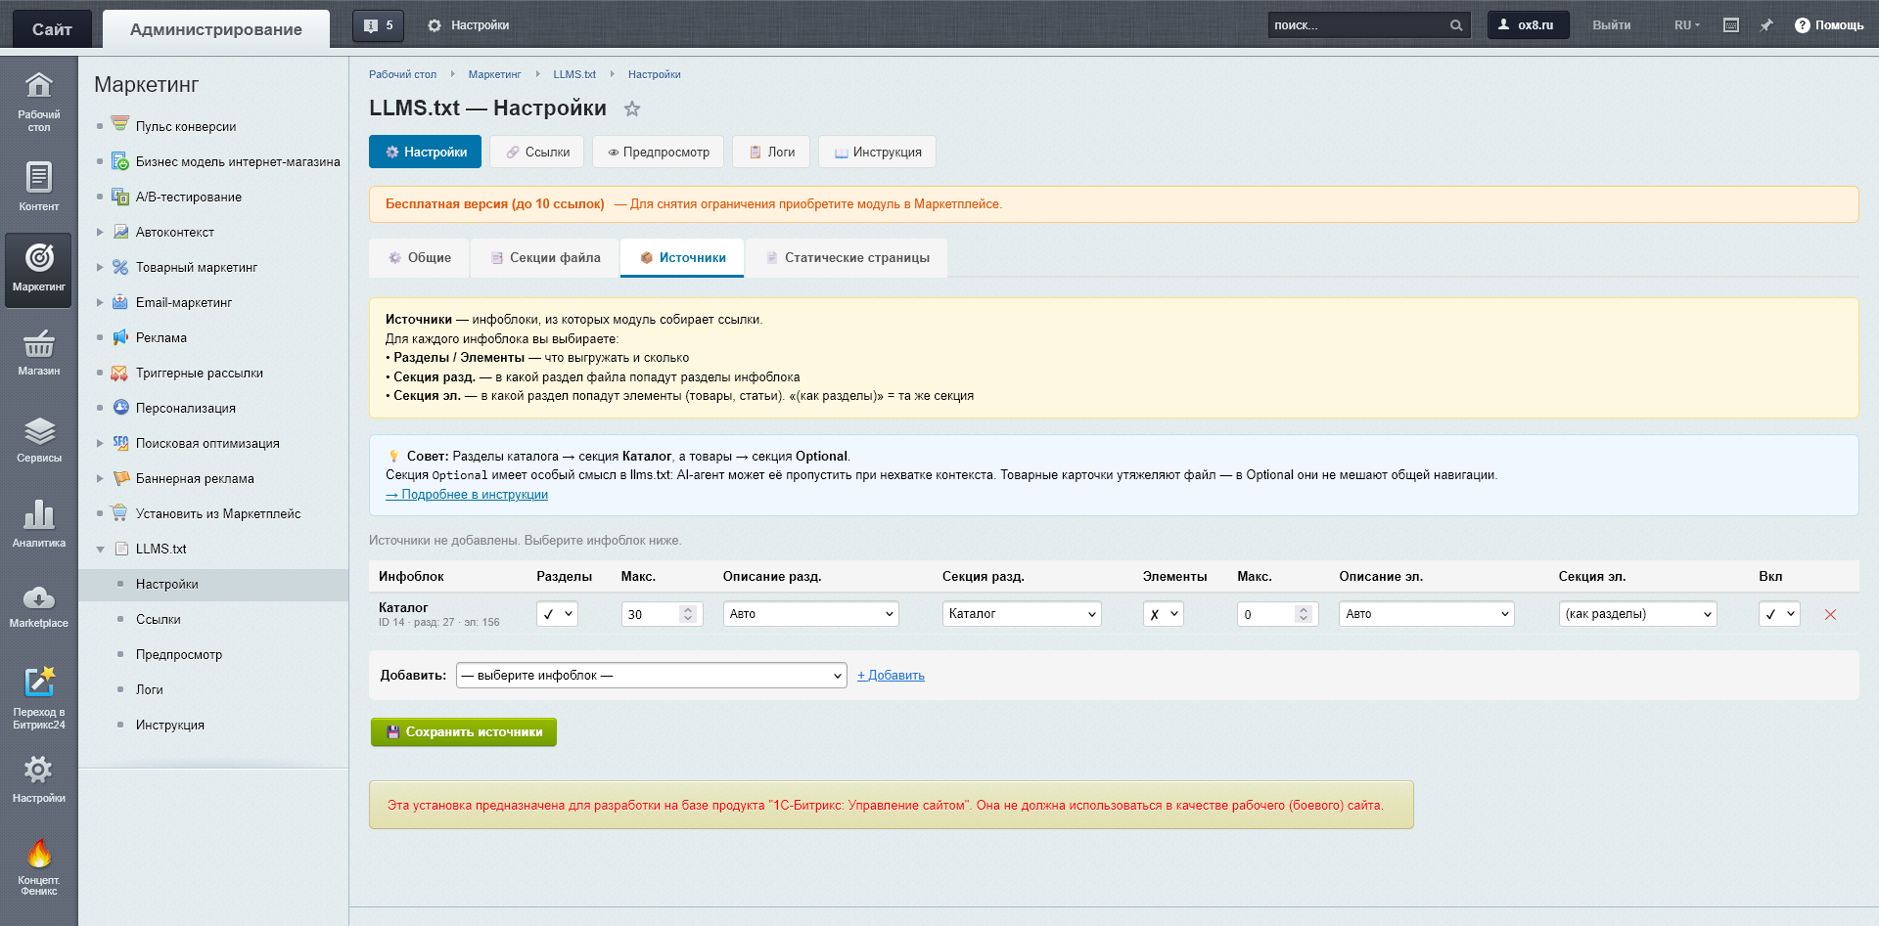Screen dimensions: 1879x926
Task: Expand the выберите инфоблок dropdown
Action: [x=651, y=675]
